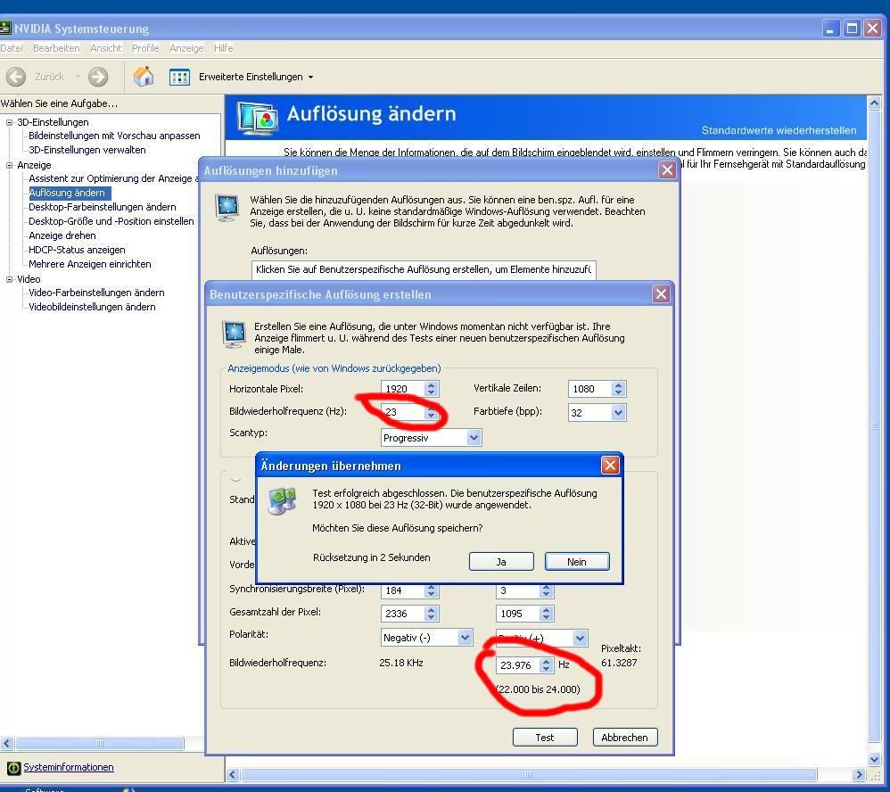
Task: Select Mehrere Anzeigen einrichten
Action: pyautogui.click(x=90, y=264)
